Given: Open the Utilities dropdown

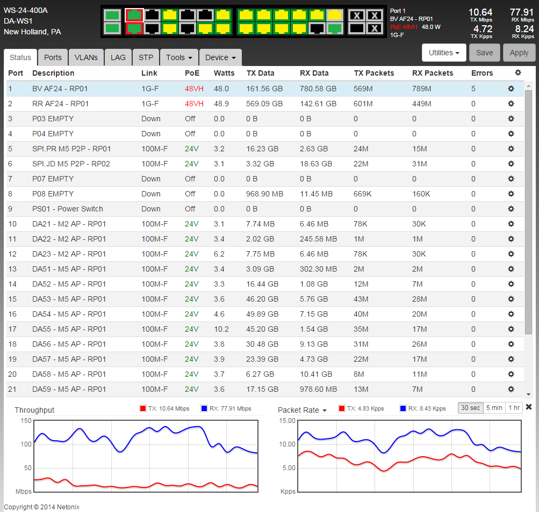Looking at the screenshot, I should coord(444,53).
